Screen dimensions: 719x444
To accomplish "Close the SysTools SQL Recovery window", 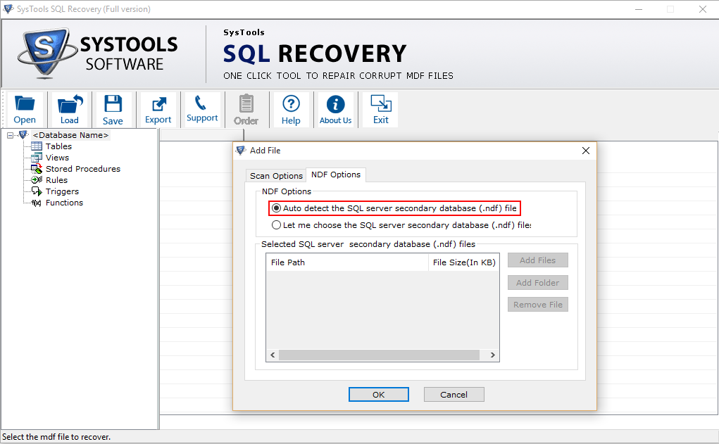I will (x=703, y=9).
